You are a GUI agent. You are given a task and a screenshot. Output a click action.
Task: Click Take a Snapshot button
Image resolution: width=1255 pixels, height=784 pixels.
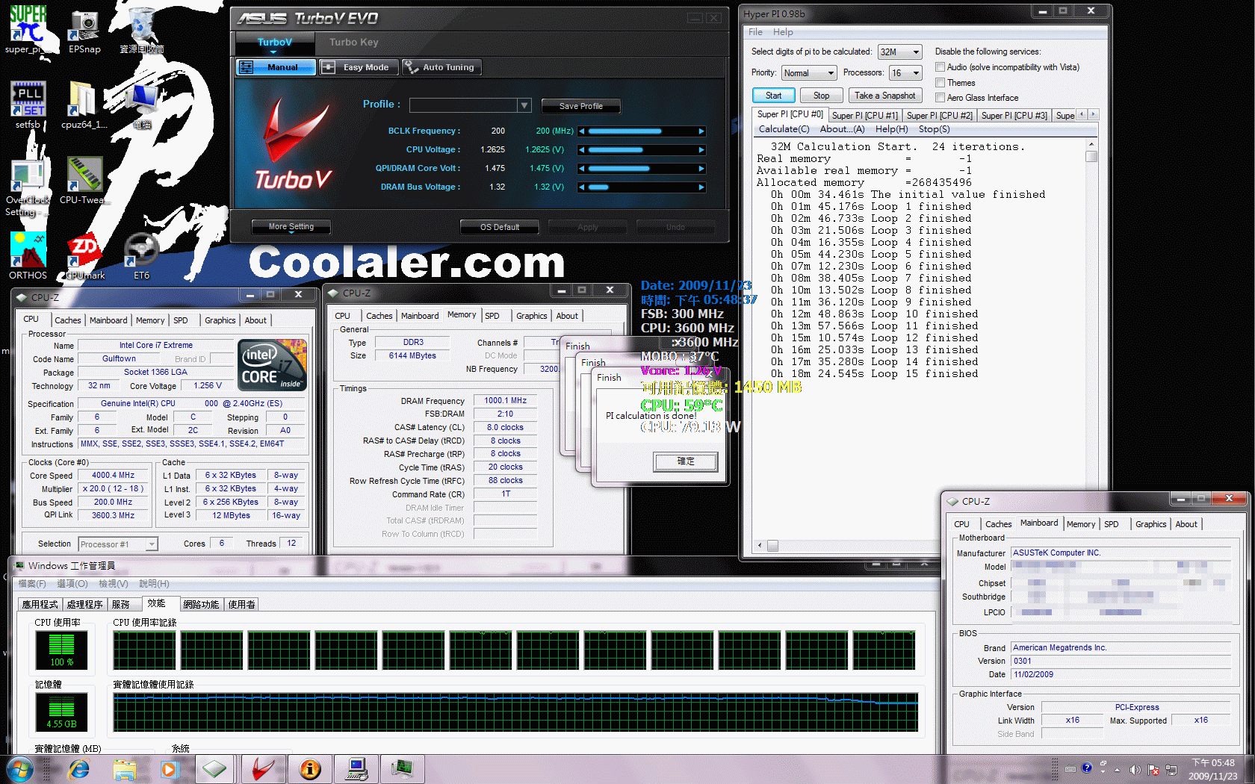point(885,96)
